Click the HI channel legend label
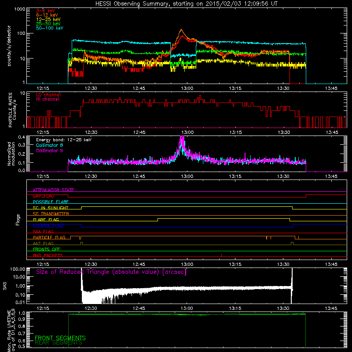 click(48, 99)
